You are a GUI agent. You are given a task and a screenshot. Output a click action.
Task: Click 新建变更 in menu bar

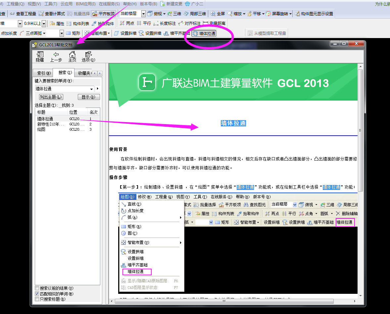tap(171, 4)
